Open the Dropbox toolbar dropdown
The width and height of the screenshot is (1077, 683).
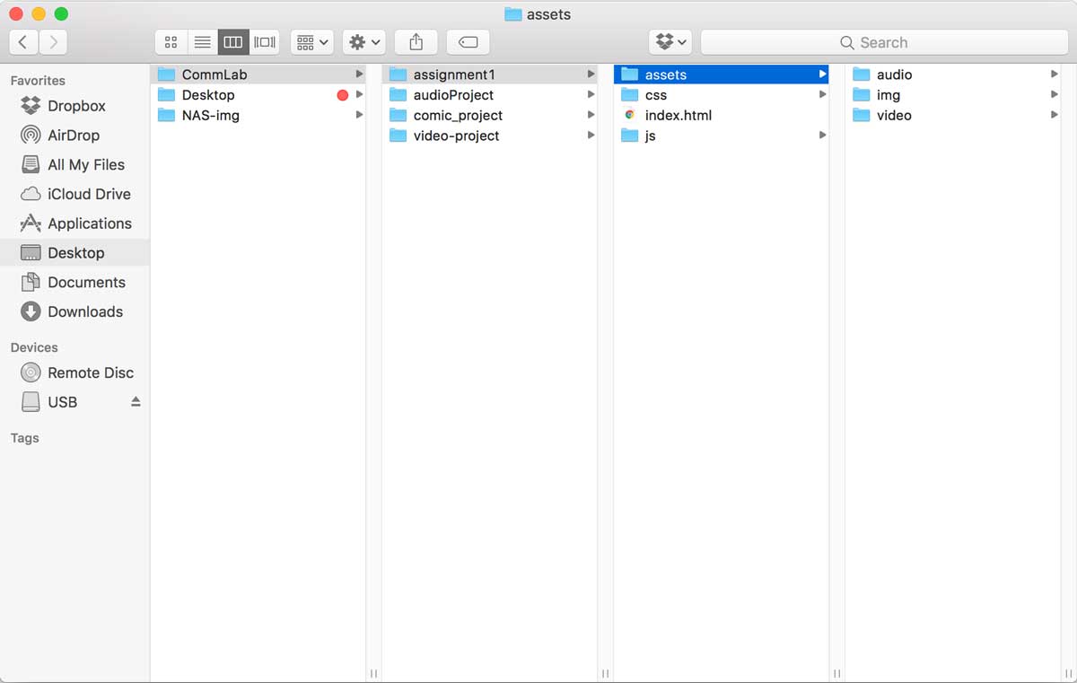pos(670,42)
